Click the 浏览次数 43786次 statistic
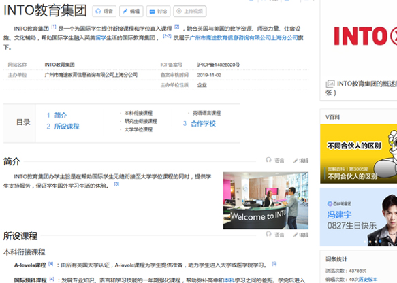The width and height of the screenshot is (397, 283). tap(346, 271)
